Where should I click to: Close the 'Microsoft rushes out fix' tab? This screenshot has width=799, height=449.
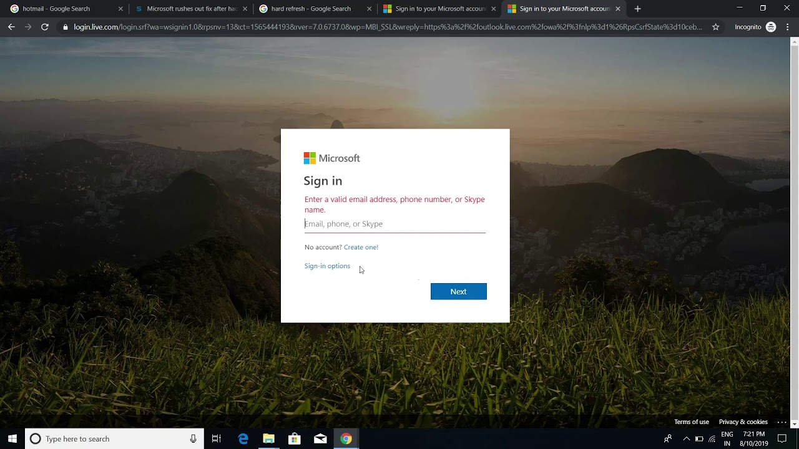(x=245, y=9)
